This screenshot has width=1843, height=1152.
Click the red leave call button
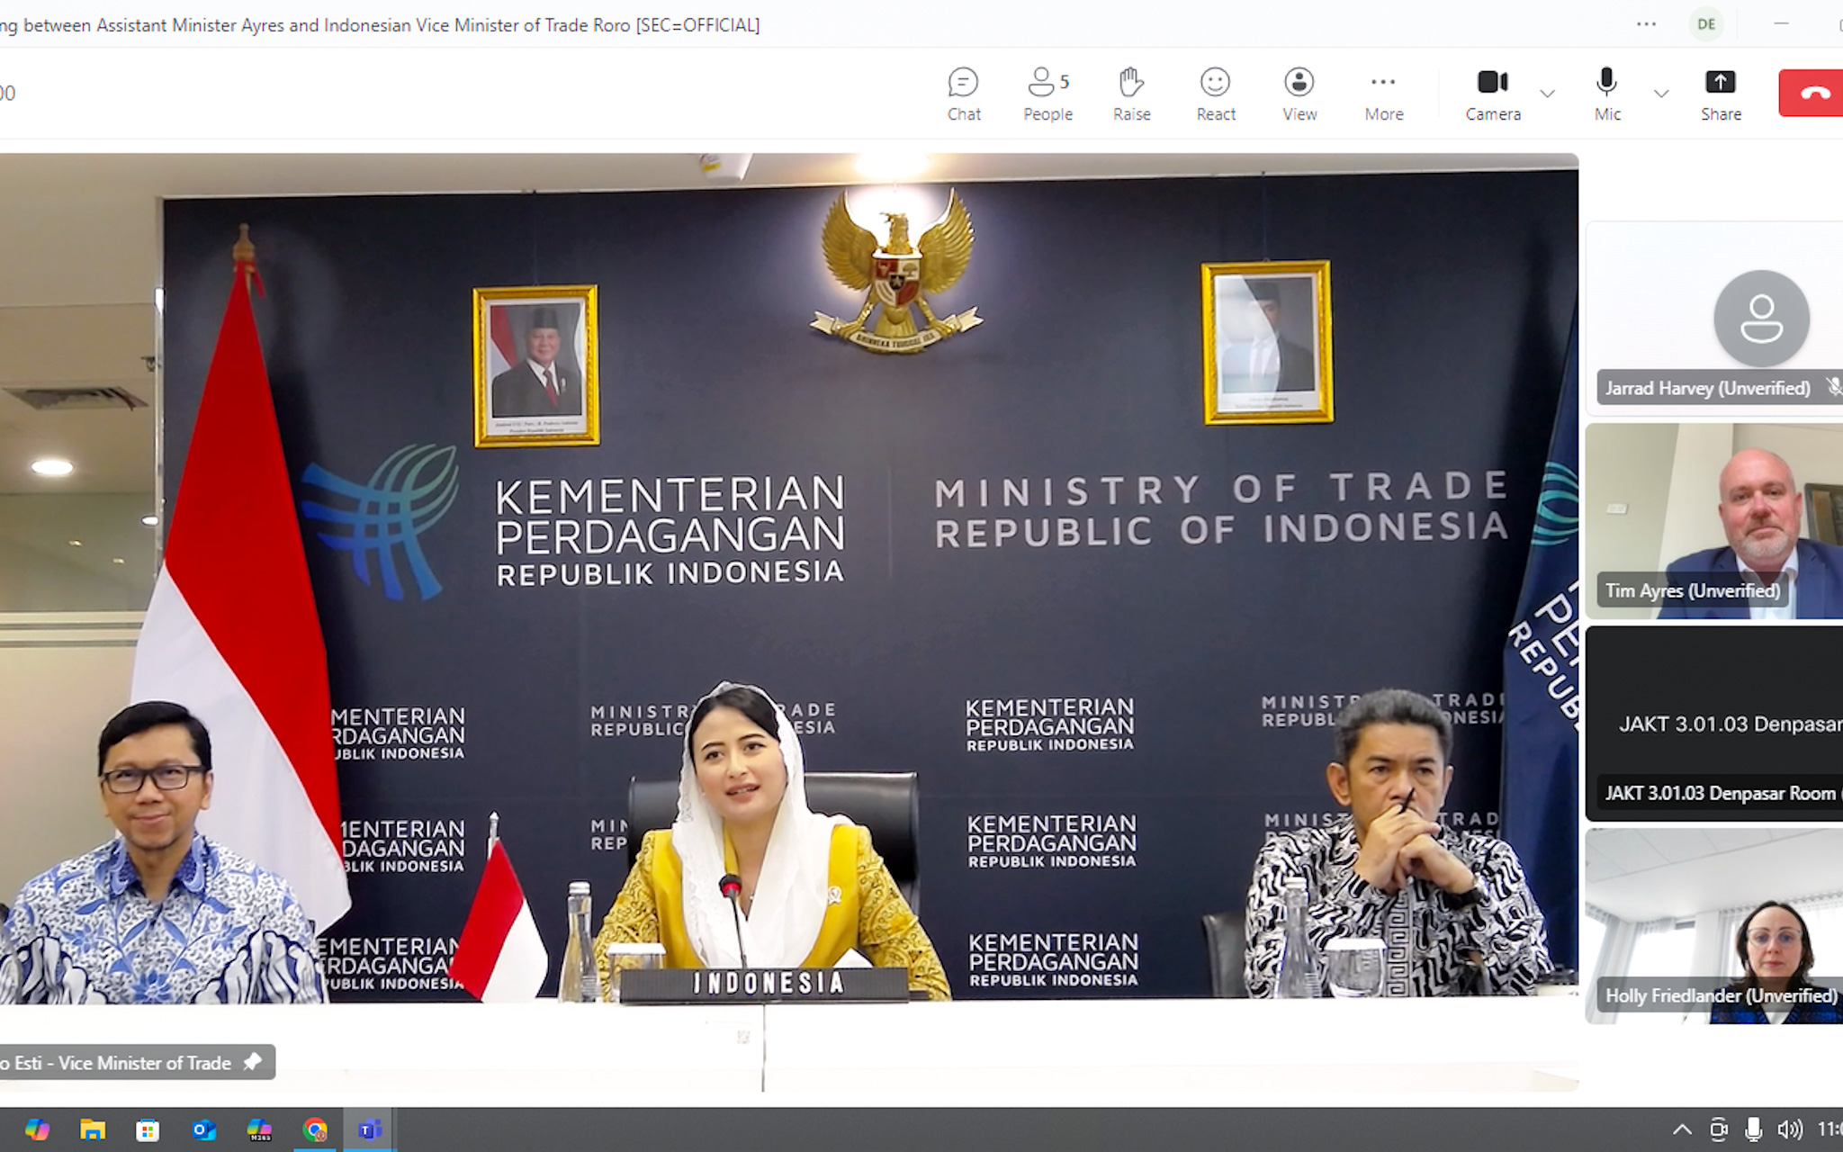(x=1812, y=93)
